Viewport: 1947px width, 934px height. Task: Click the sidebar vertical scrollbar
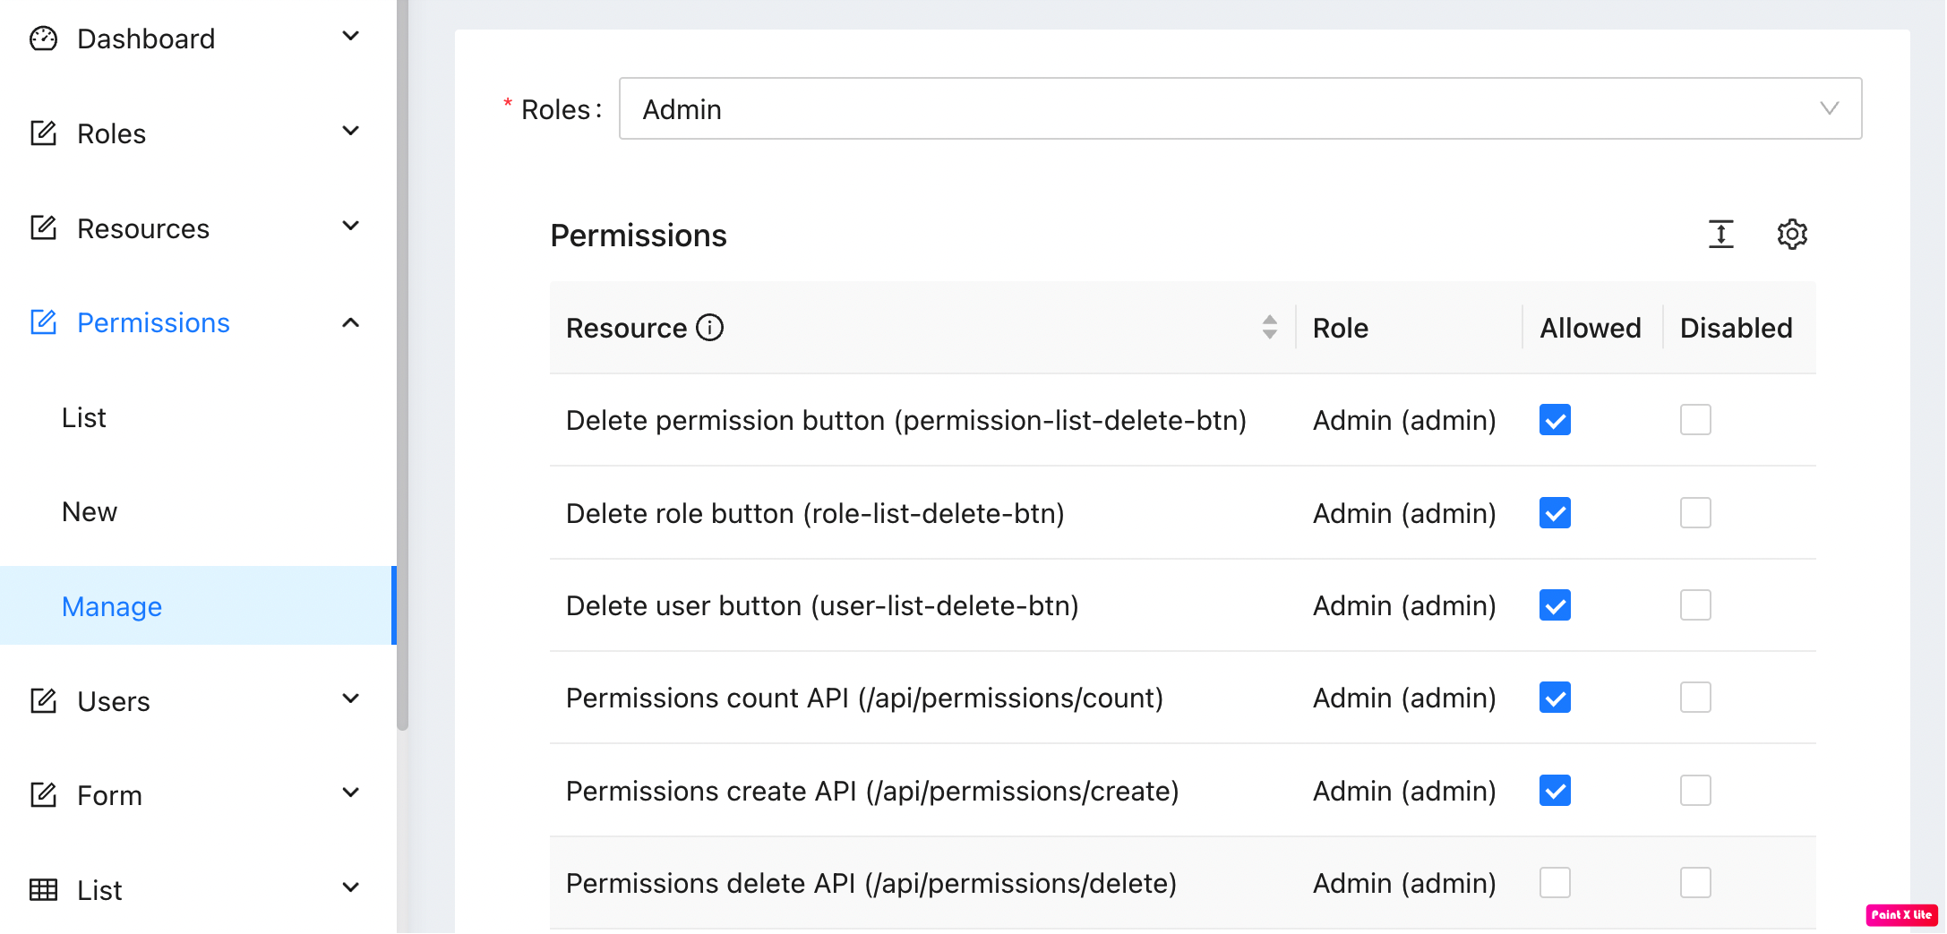click(403, 358)
